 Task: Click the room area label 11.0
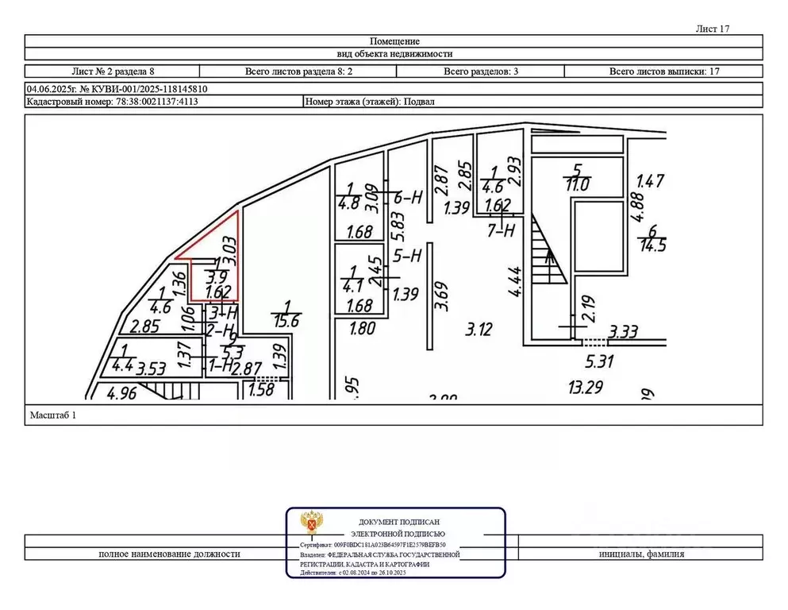click(x=577, y=180)
